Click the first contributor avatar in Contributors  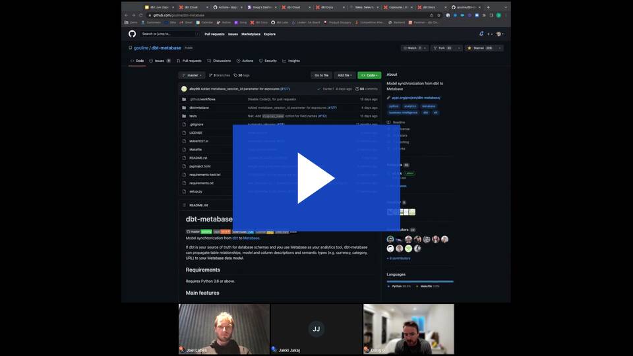(390, 239)
